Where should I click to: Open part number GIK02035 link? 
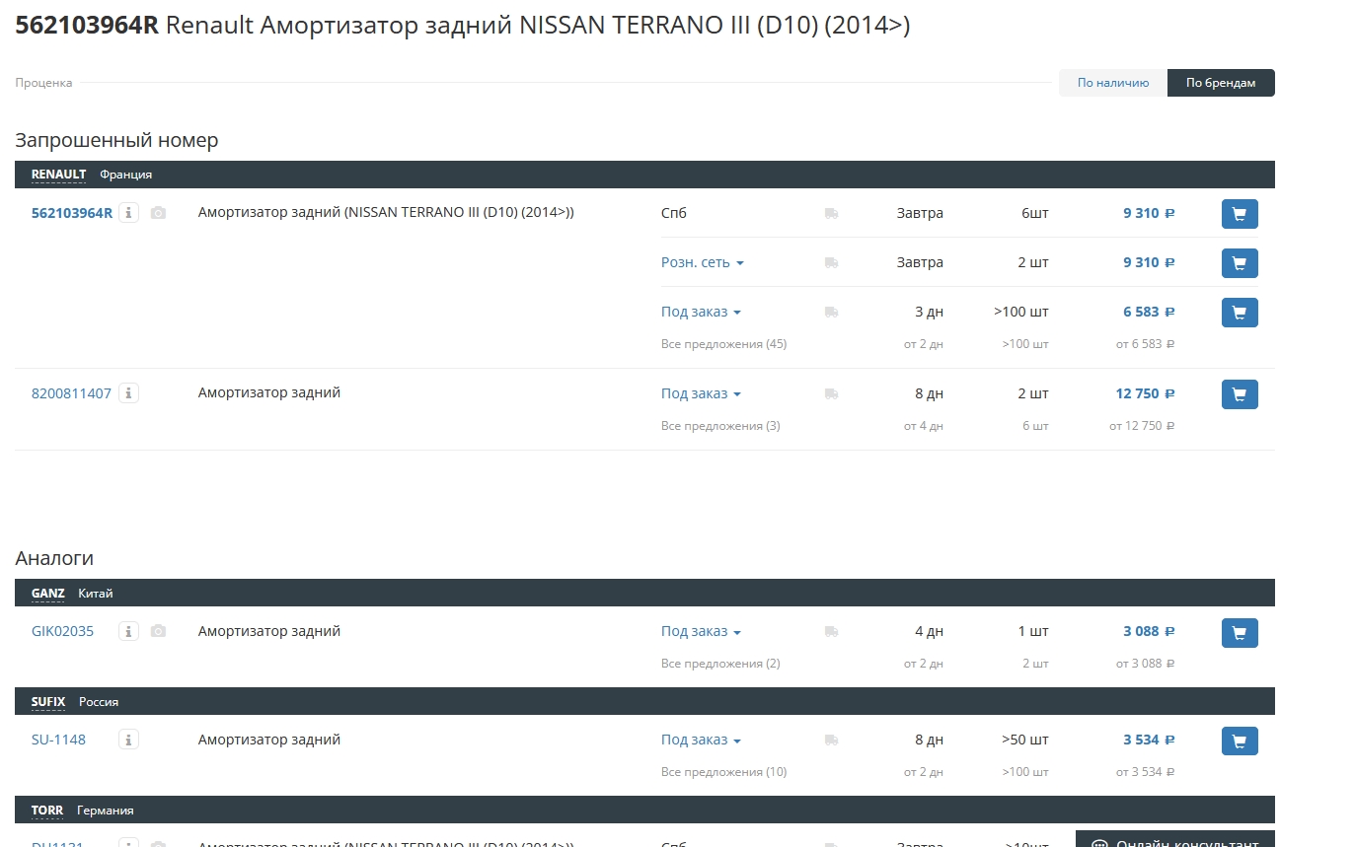pos(62,631)
